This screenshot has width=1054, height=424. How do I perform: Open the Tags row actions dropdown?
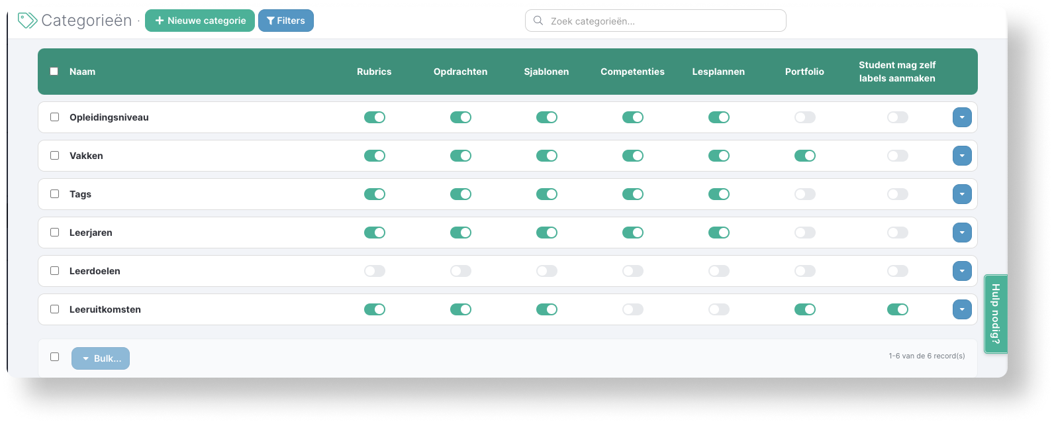[962, 194]
